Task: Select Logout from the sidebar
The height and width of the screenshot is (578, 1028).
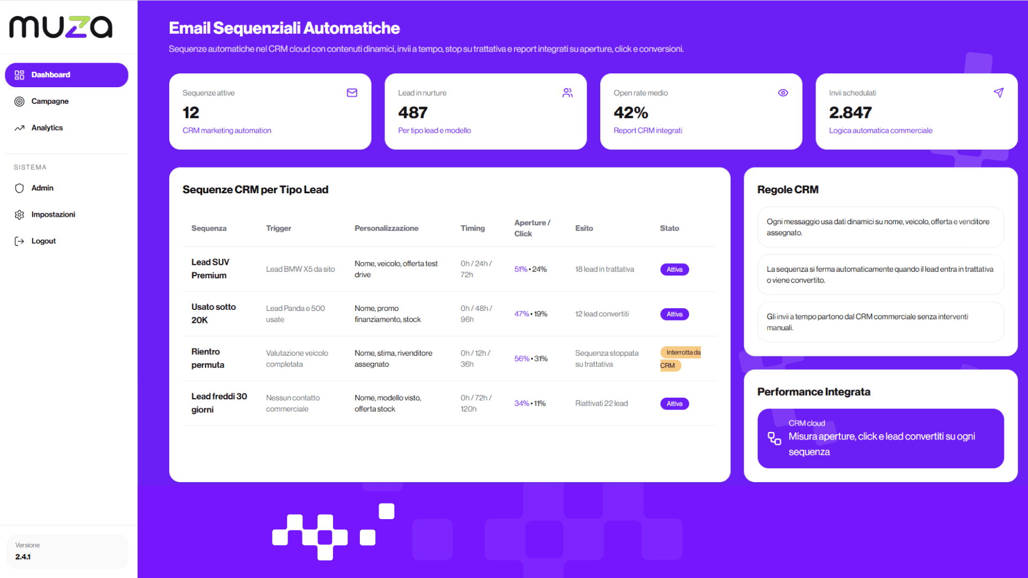Action: [x=66, y=241]
